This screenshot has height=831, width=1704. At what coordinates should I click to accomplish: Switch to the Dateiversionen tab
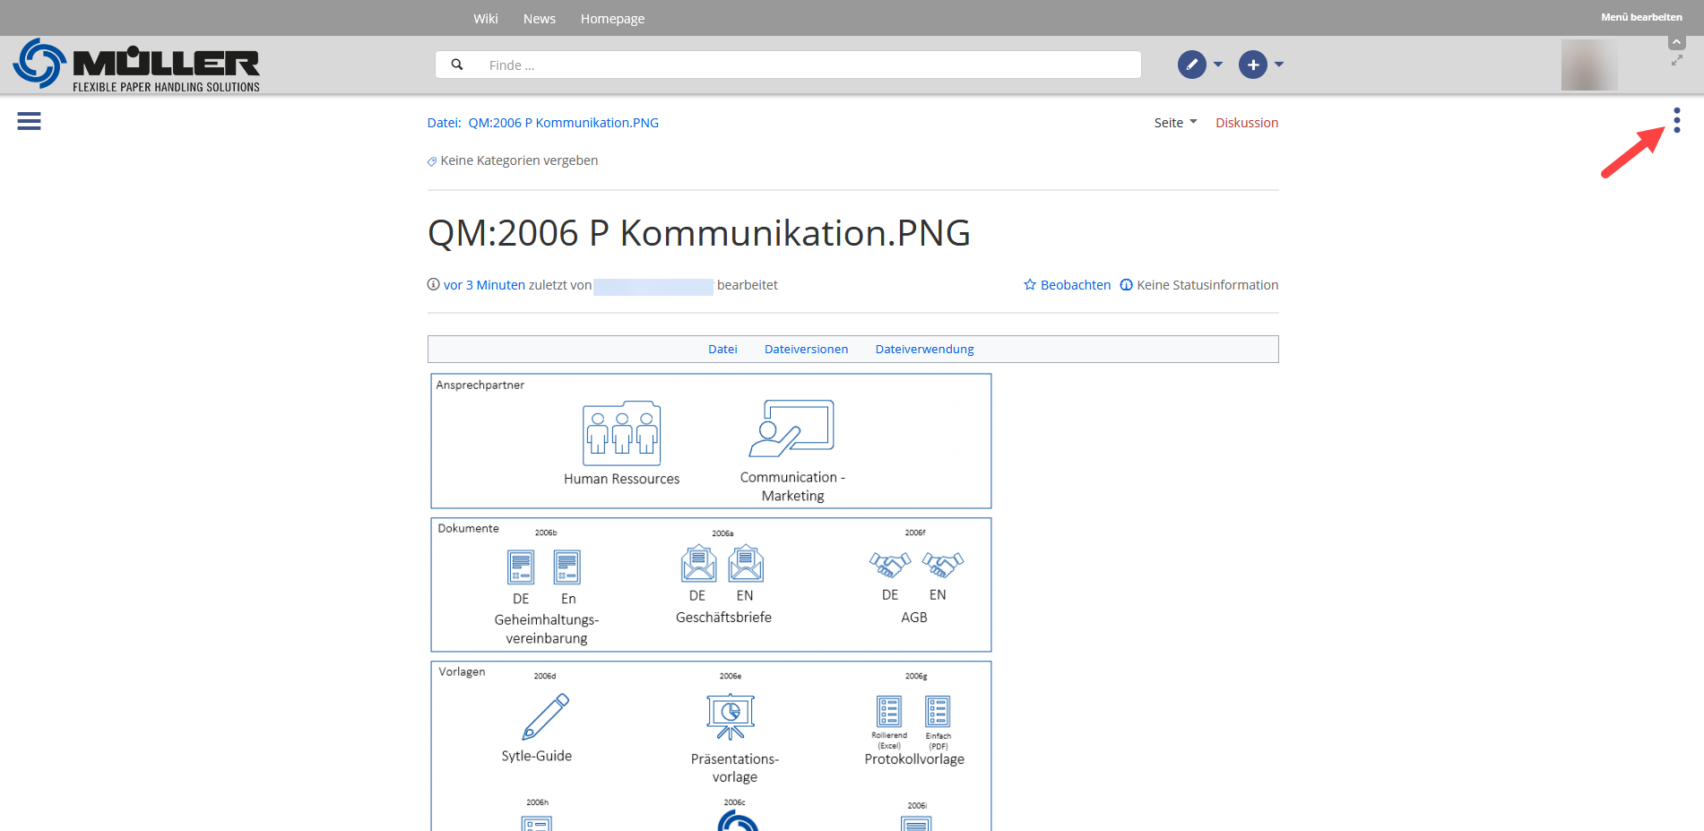click(806, 350)
